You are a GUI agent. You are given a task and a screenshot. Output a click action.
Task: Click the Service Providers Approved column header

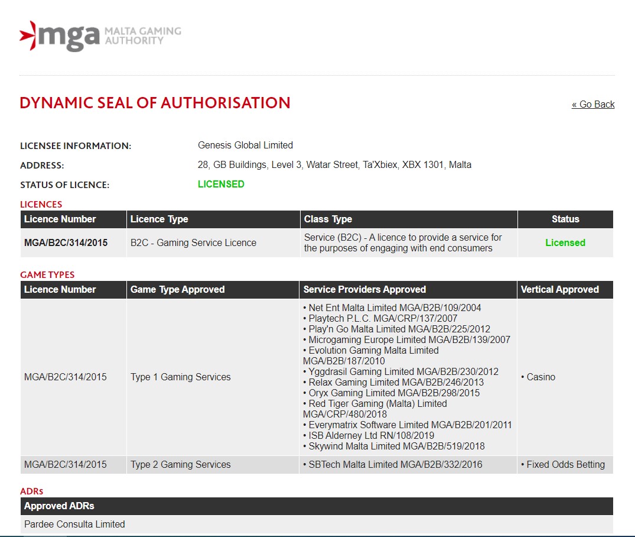[x=408, y=290]
